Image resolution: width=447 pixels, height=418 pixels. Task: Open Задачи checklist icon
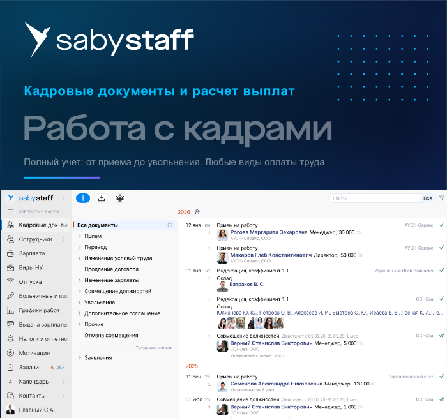pyautogui.click(x=11, y=367)
